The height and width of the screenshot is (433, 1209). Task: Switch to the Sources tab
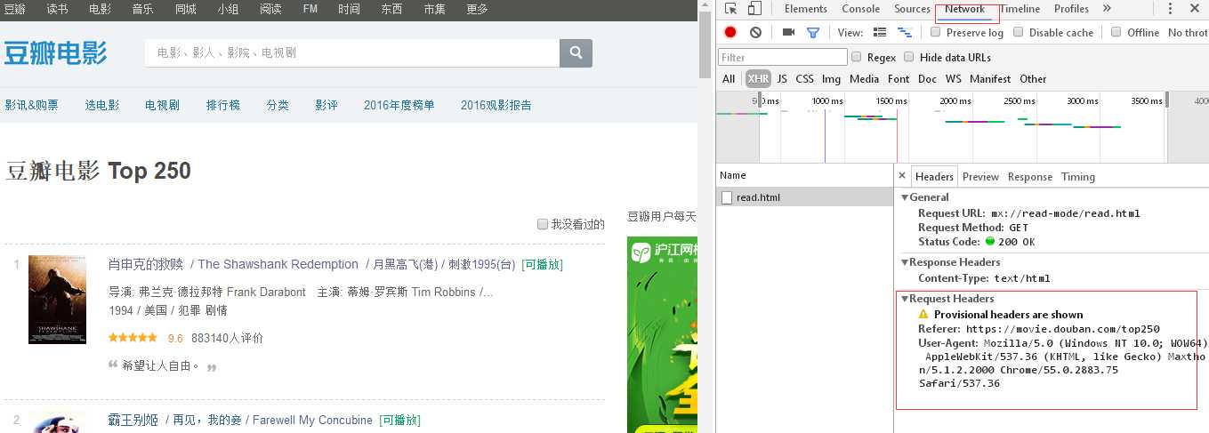pyautogui.click(x=912, y=9)
